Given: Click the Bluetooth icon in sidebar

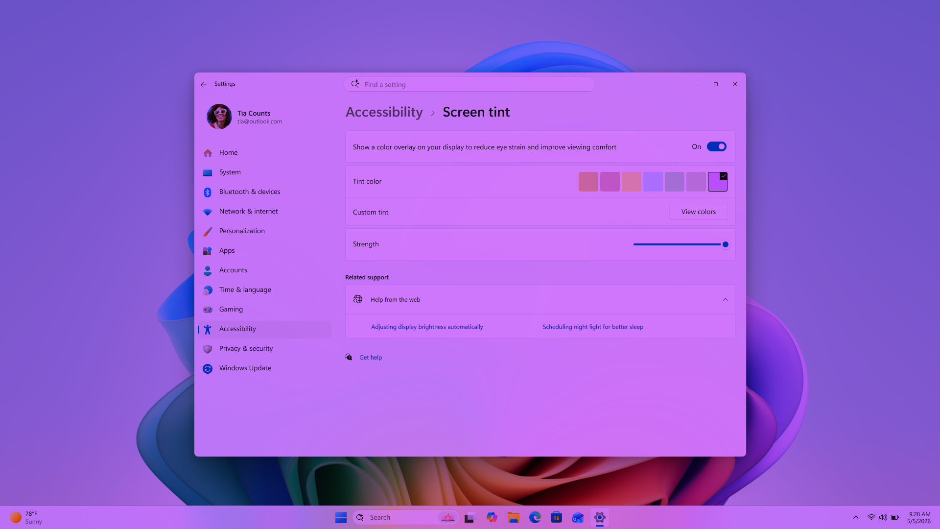Looking at the screenshot, I should click(208, 192).
